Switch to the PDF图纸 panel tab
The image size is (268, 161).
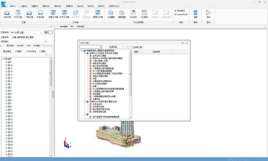(x=37, y=45)
